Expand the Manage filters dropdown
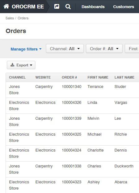This screenshot has width=139, height=193. tap(26, 49)
